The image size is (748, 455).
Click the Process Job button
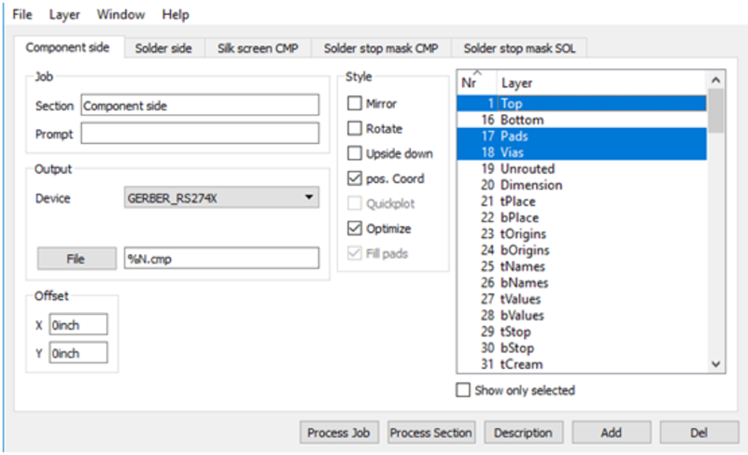pos(340,433)
